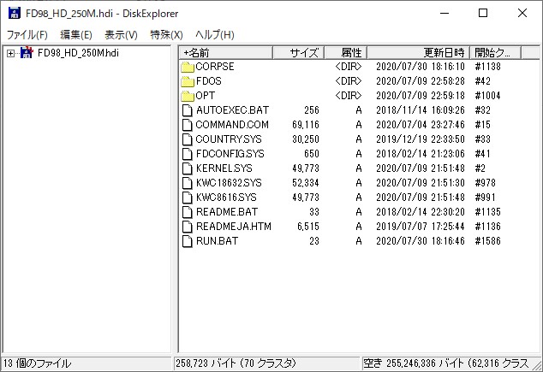Click date 2020/07/30 18:16:10

click(x=421, y=67)
